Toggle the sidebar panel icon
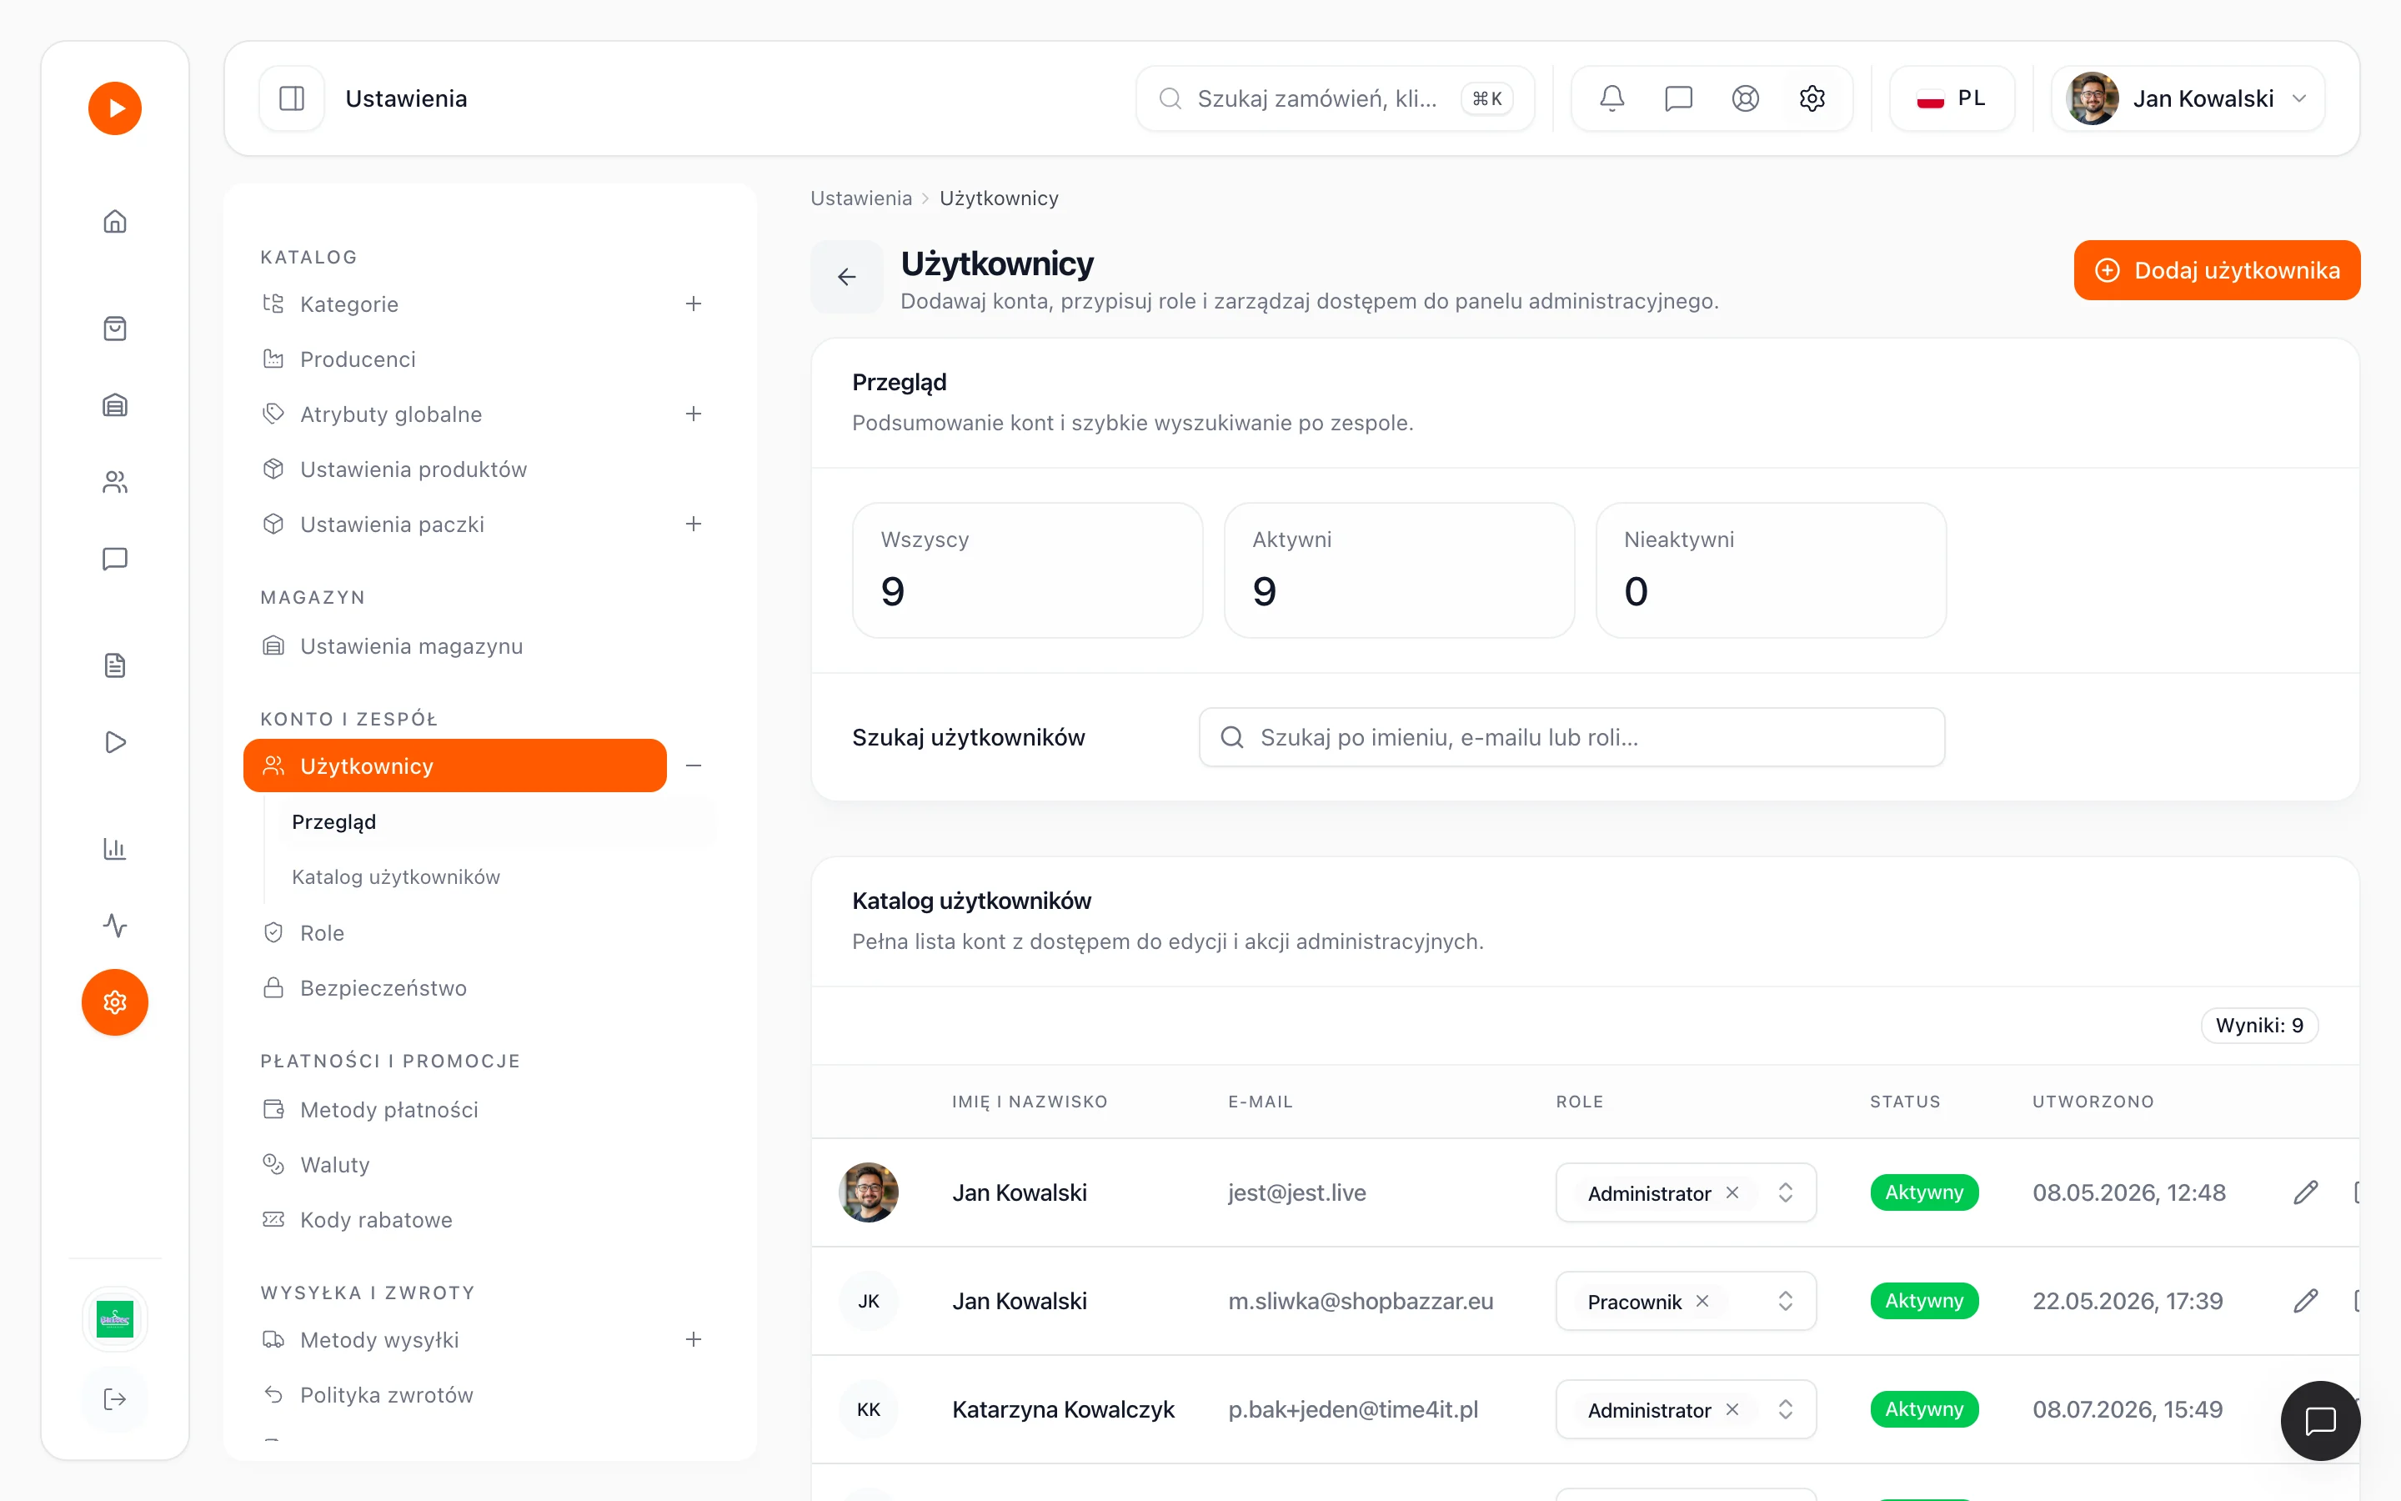Screen dimensions: 2401x1501 pyautogui.click(x=292, y=98)
